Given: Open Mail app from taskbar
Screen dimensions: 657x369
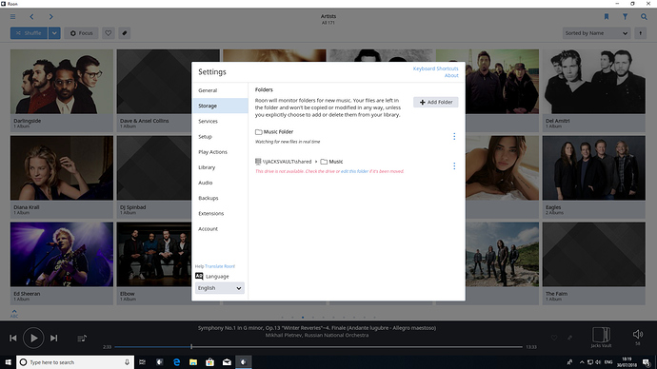Looking at the screenshot, I should pos(227,362).
